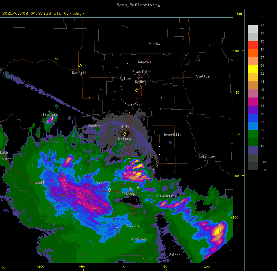Click the Strathmore city label
277x271 pixels.
pyautogui.click(x=166, y=196)
